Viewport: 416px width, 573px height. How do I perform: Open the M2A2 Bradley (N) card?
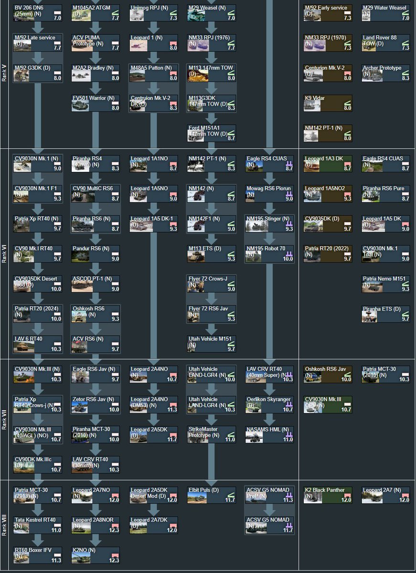96,73
